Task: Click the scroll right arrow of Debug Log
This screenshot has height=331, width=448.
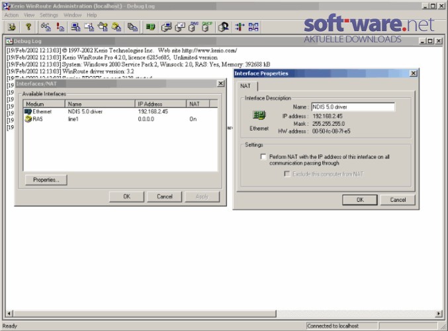Action: coord(439,314)
